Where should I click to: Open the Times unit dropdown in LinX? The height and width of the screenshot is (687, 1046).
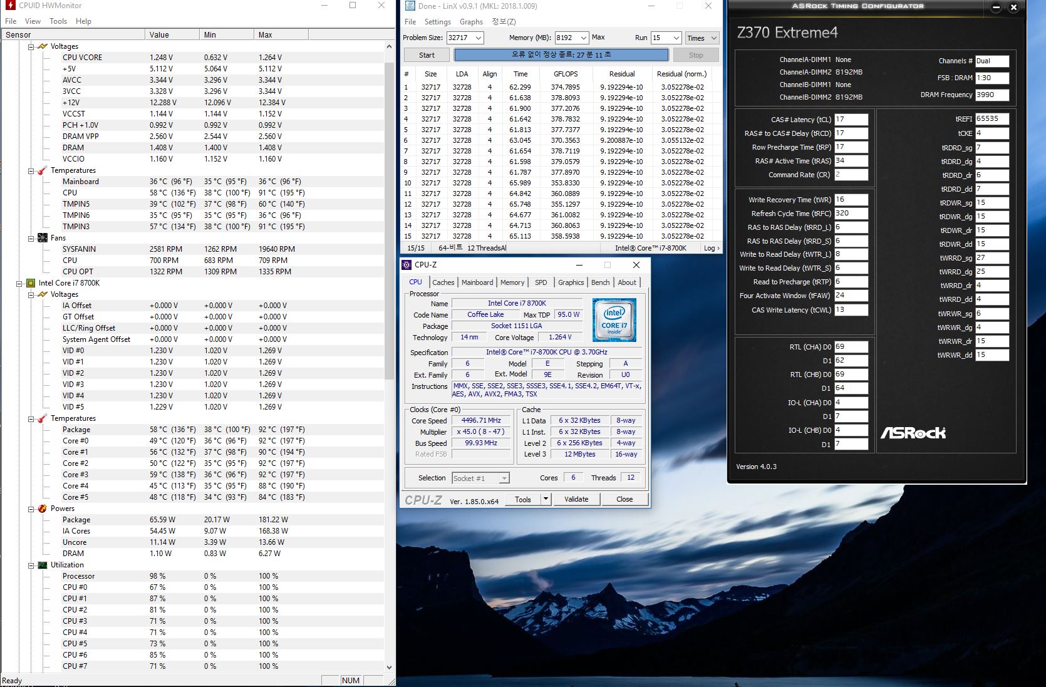click(713, 38)
